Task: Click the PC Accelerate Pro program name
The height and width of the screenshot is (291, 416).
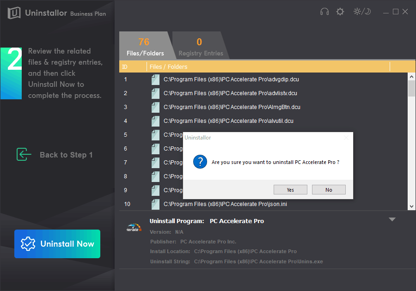Action: pos(237,221)
